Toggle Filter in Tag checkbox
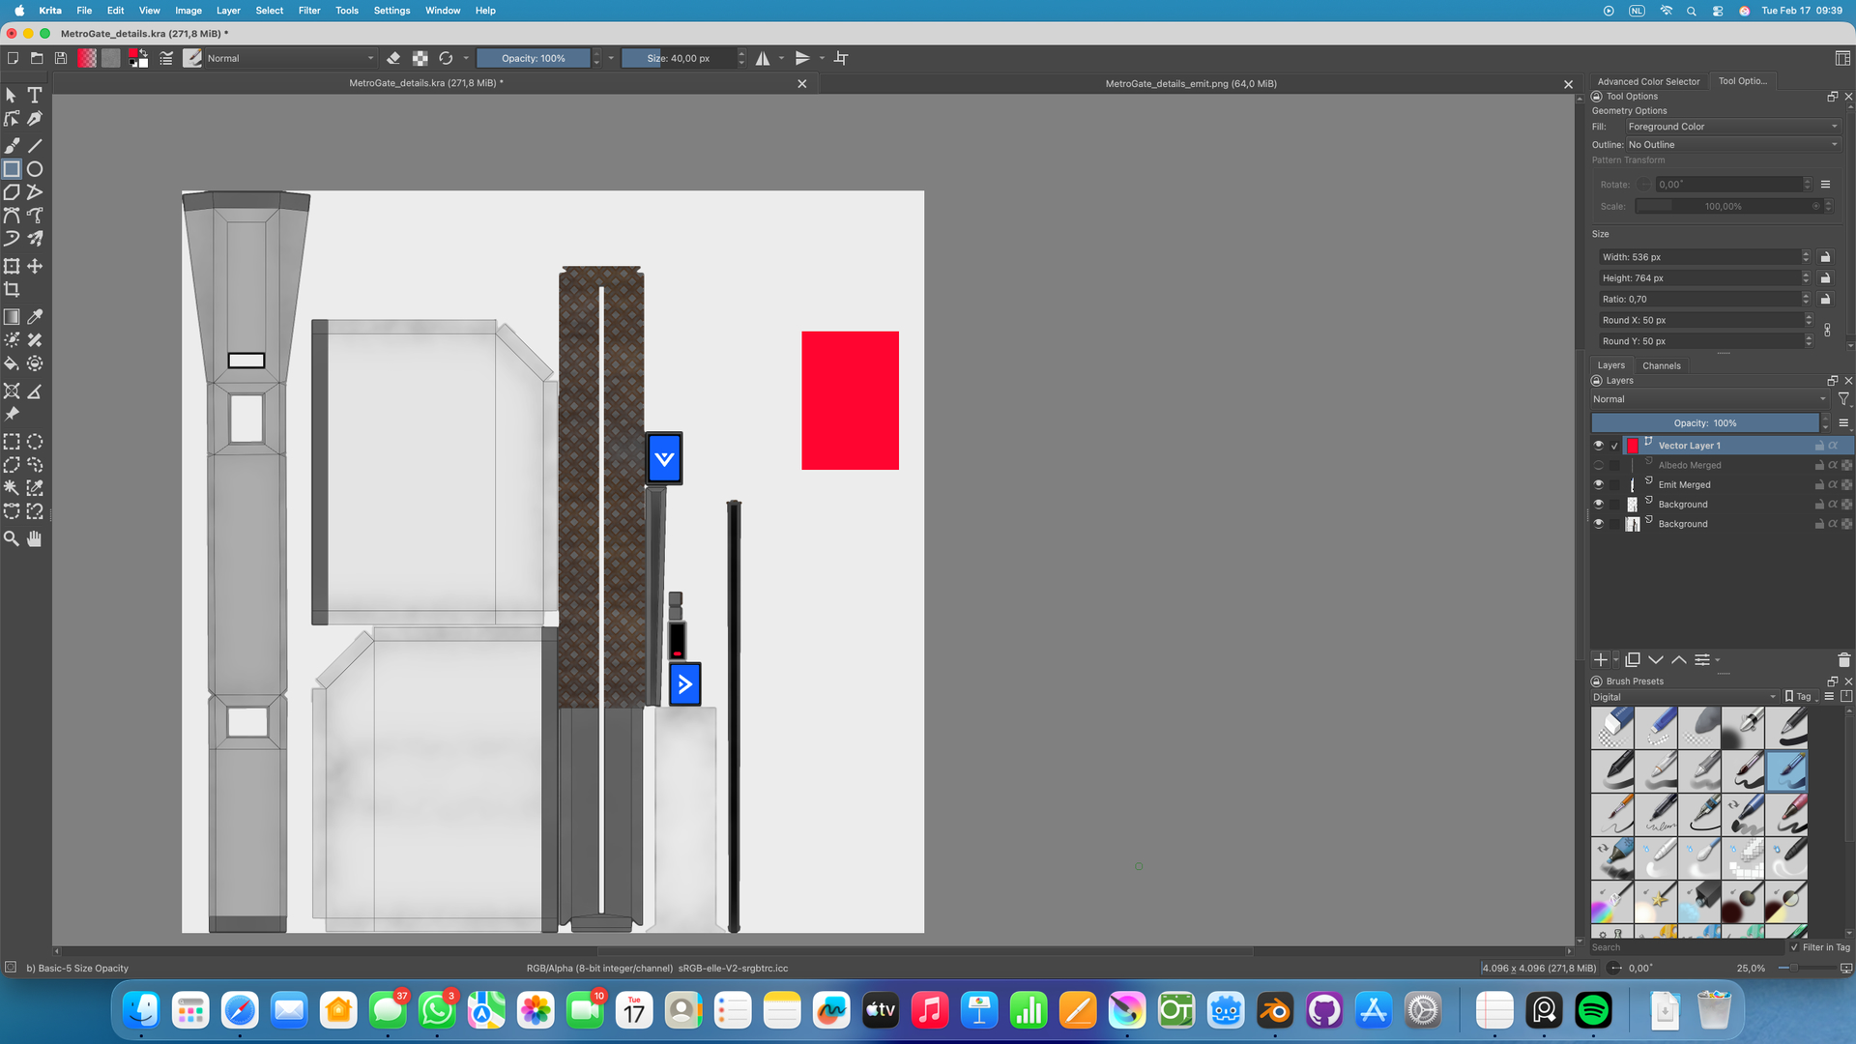1856x1044 pixels. 1795,947
